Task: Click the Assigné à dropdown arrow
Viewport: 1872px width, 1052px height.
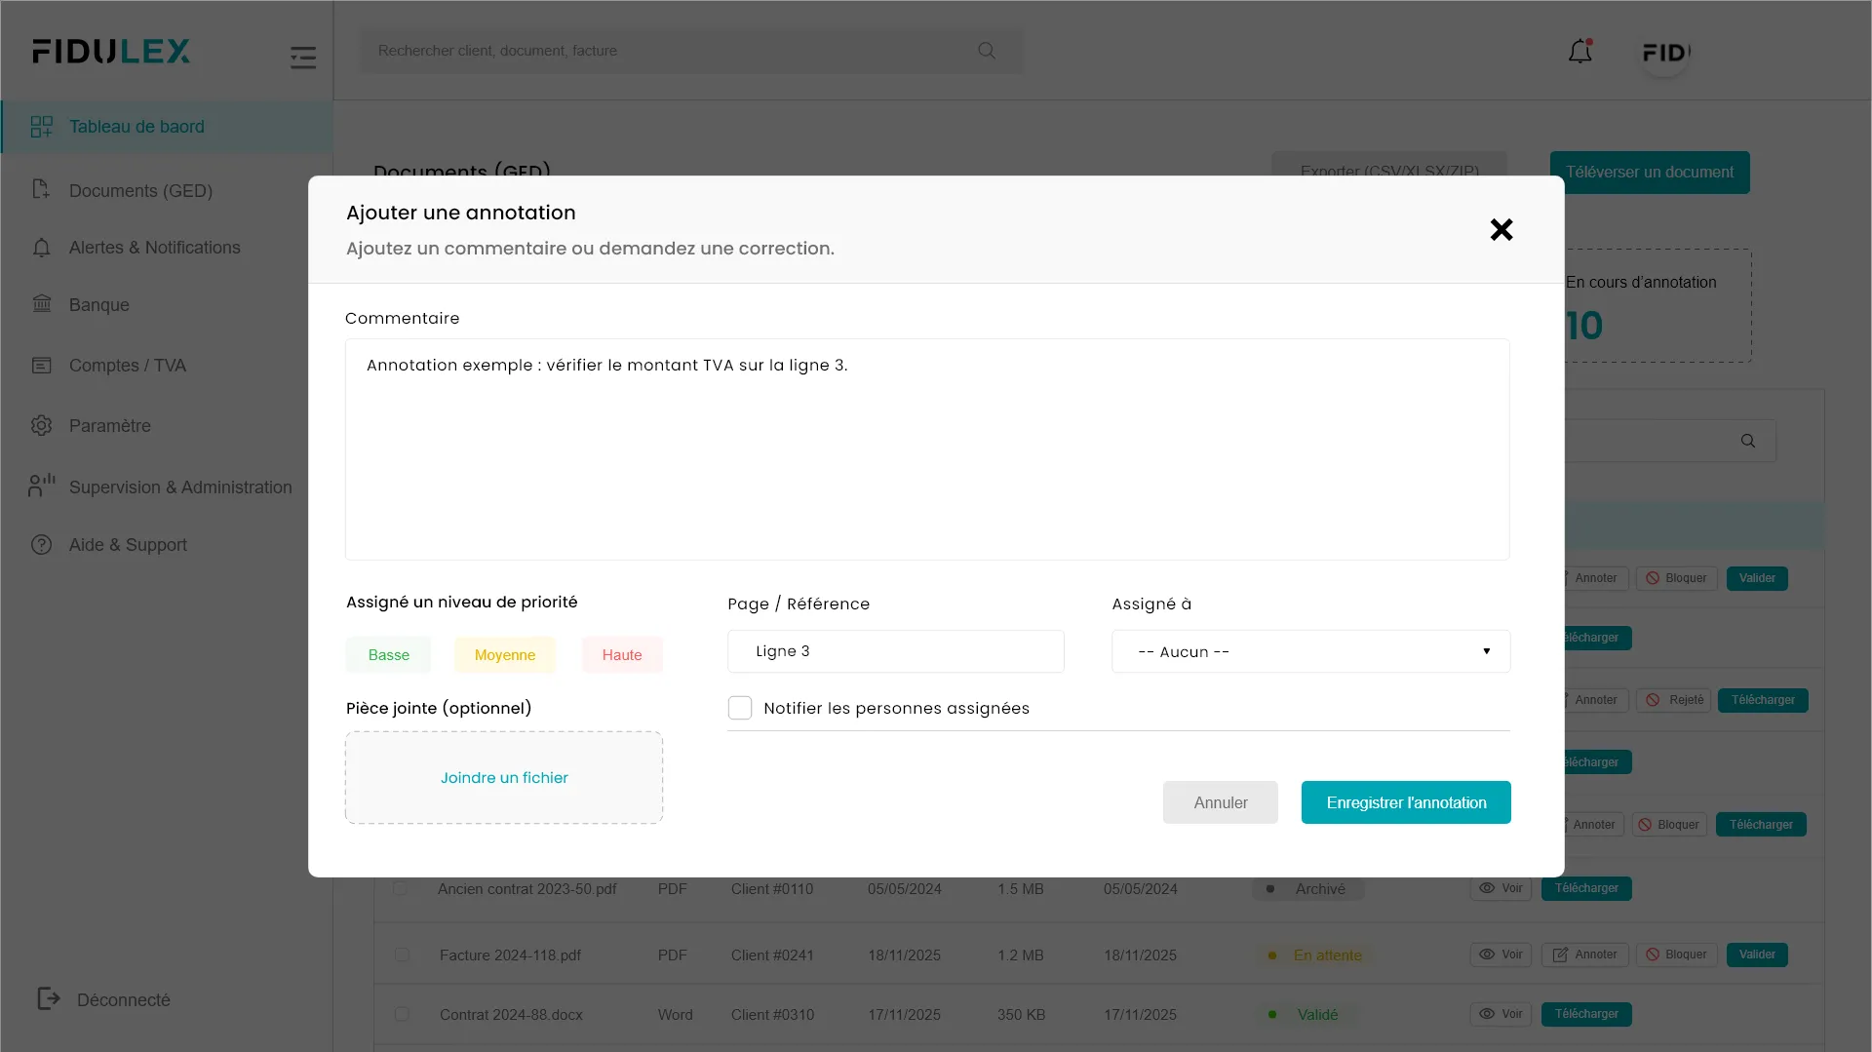Action: click(x=1486, y=651)
